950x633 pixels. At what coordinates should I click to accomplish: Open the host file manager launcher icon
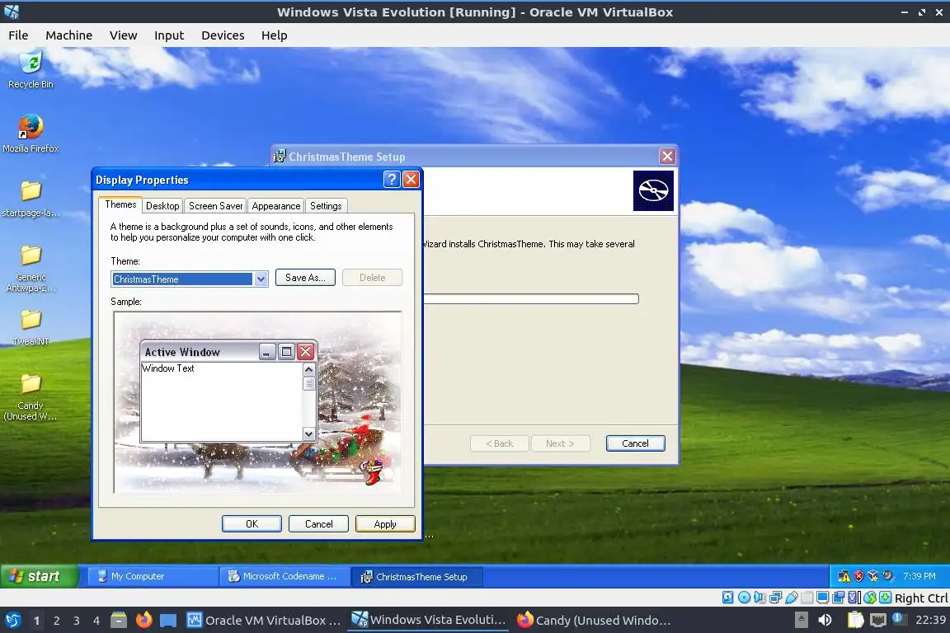click(x=119, y=621)
